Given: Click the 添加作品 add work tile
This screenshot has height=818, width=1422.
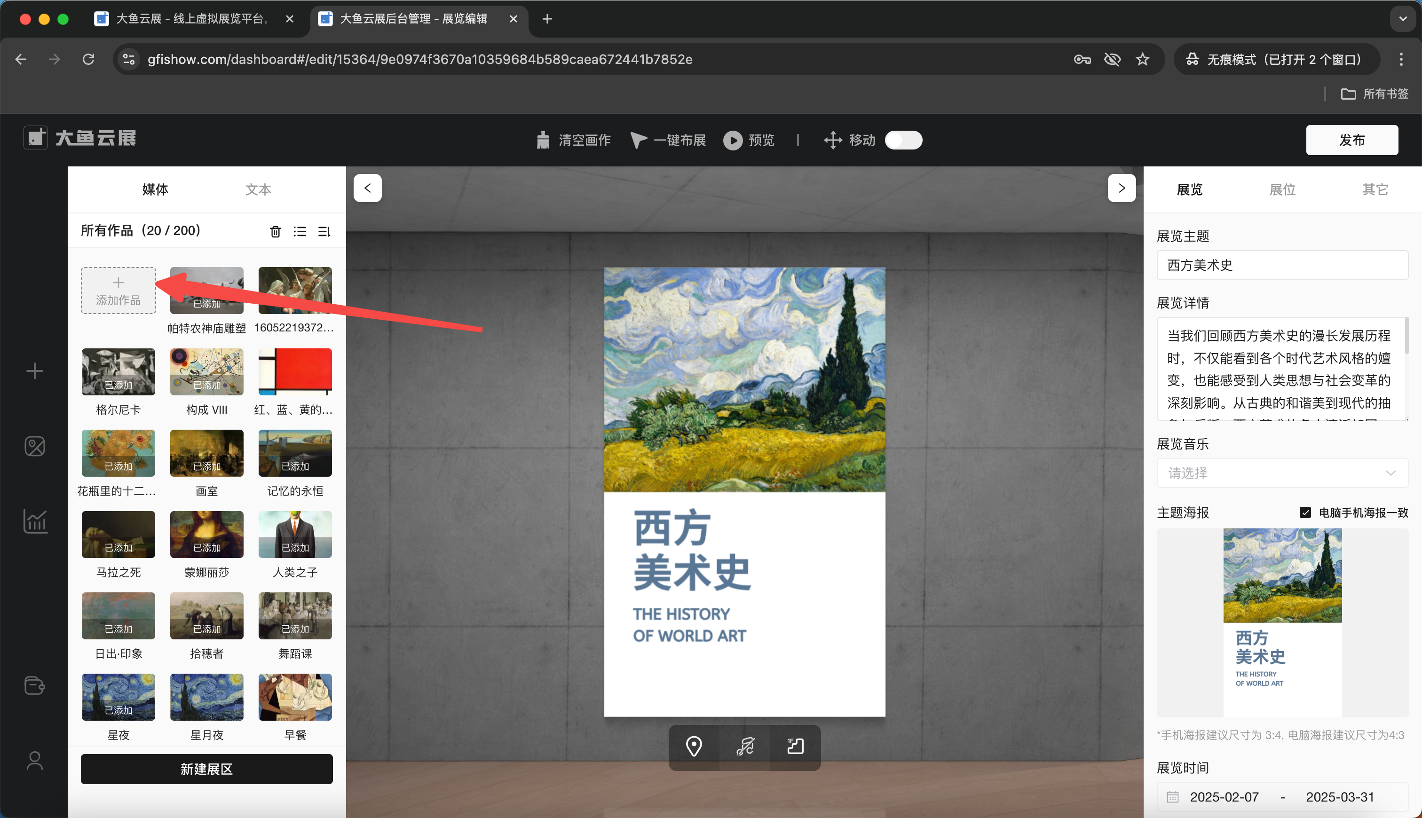Looking at the screenshot, I should (x=118, y=291).
